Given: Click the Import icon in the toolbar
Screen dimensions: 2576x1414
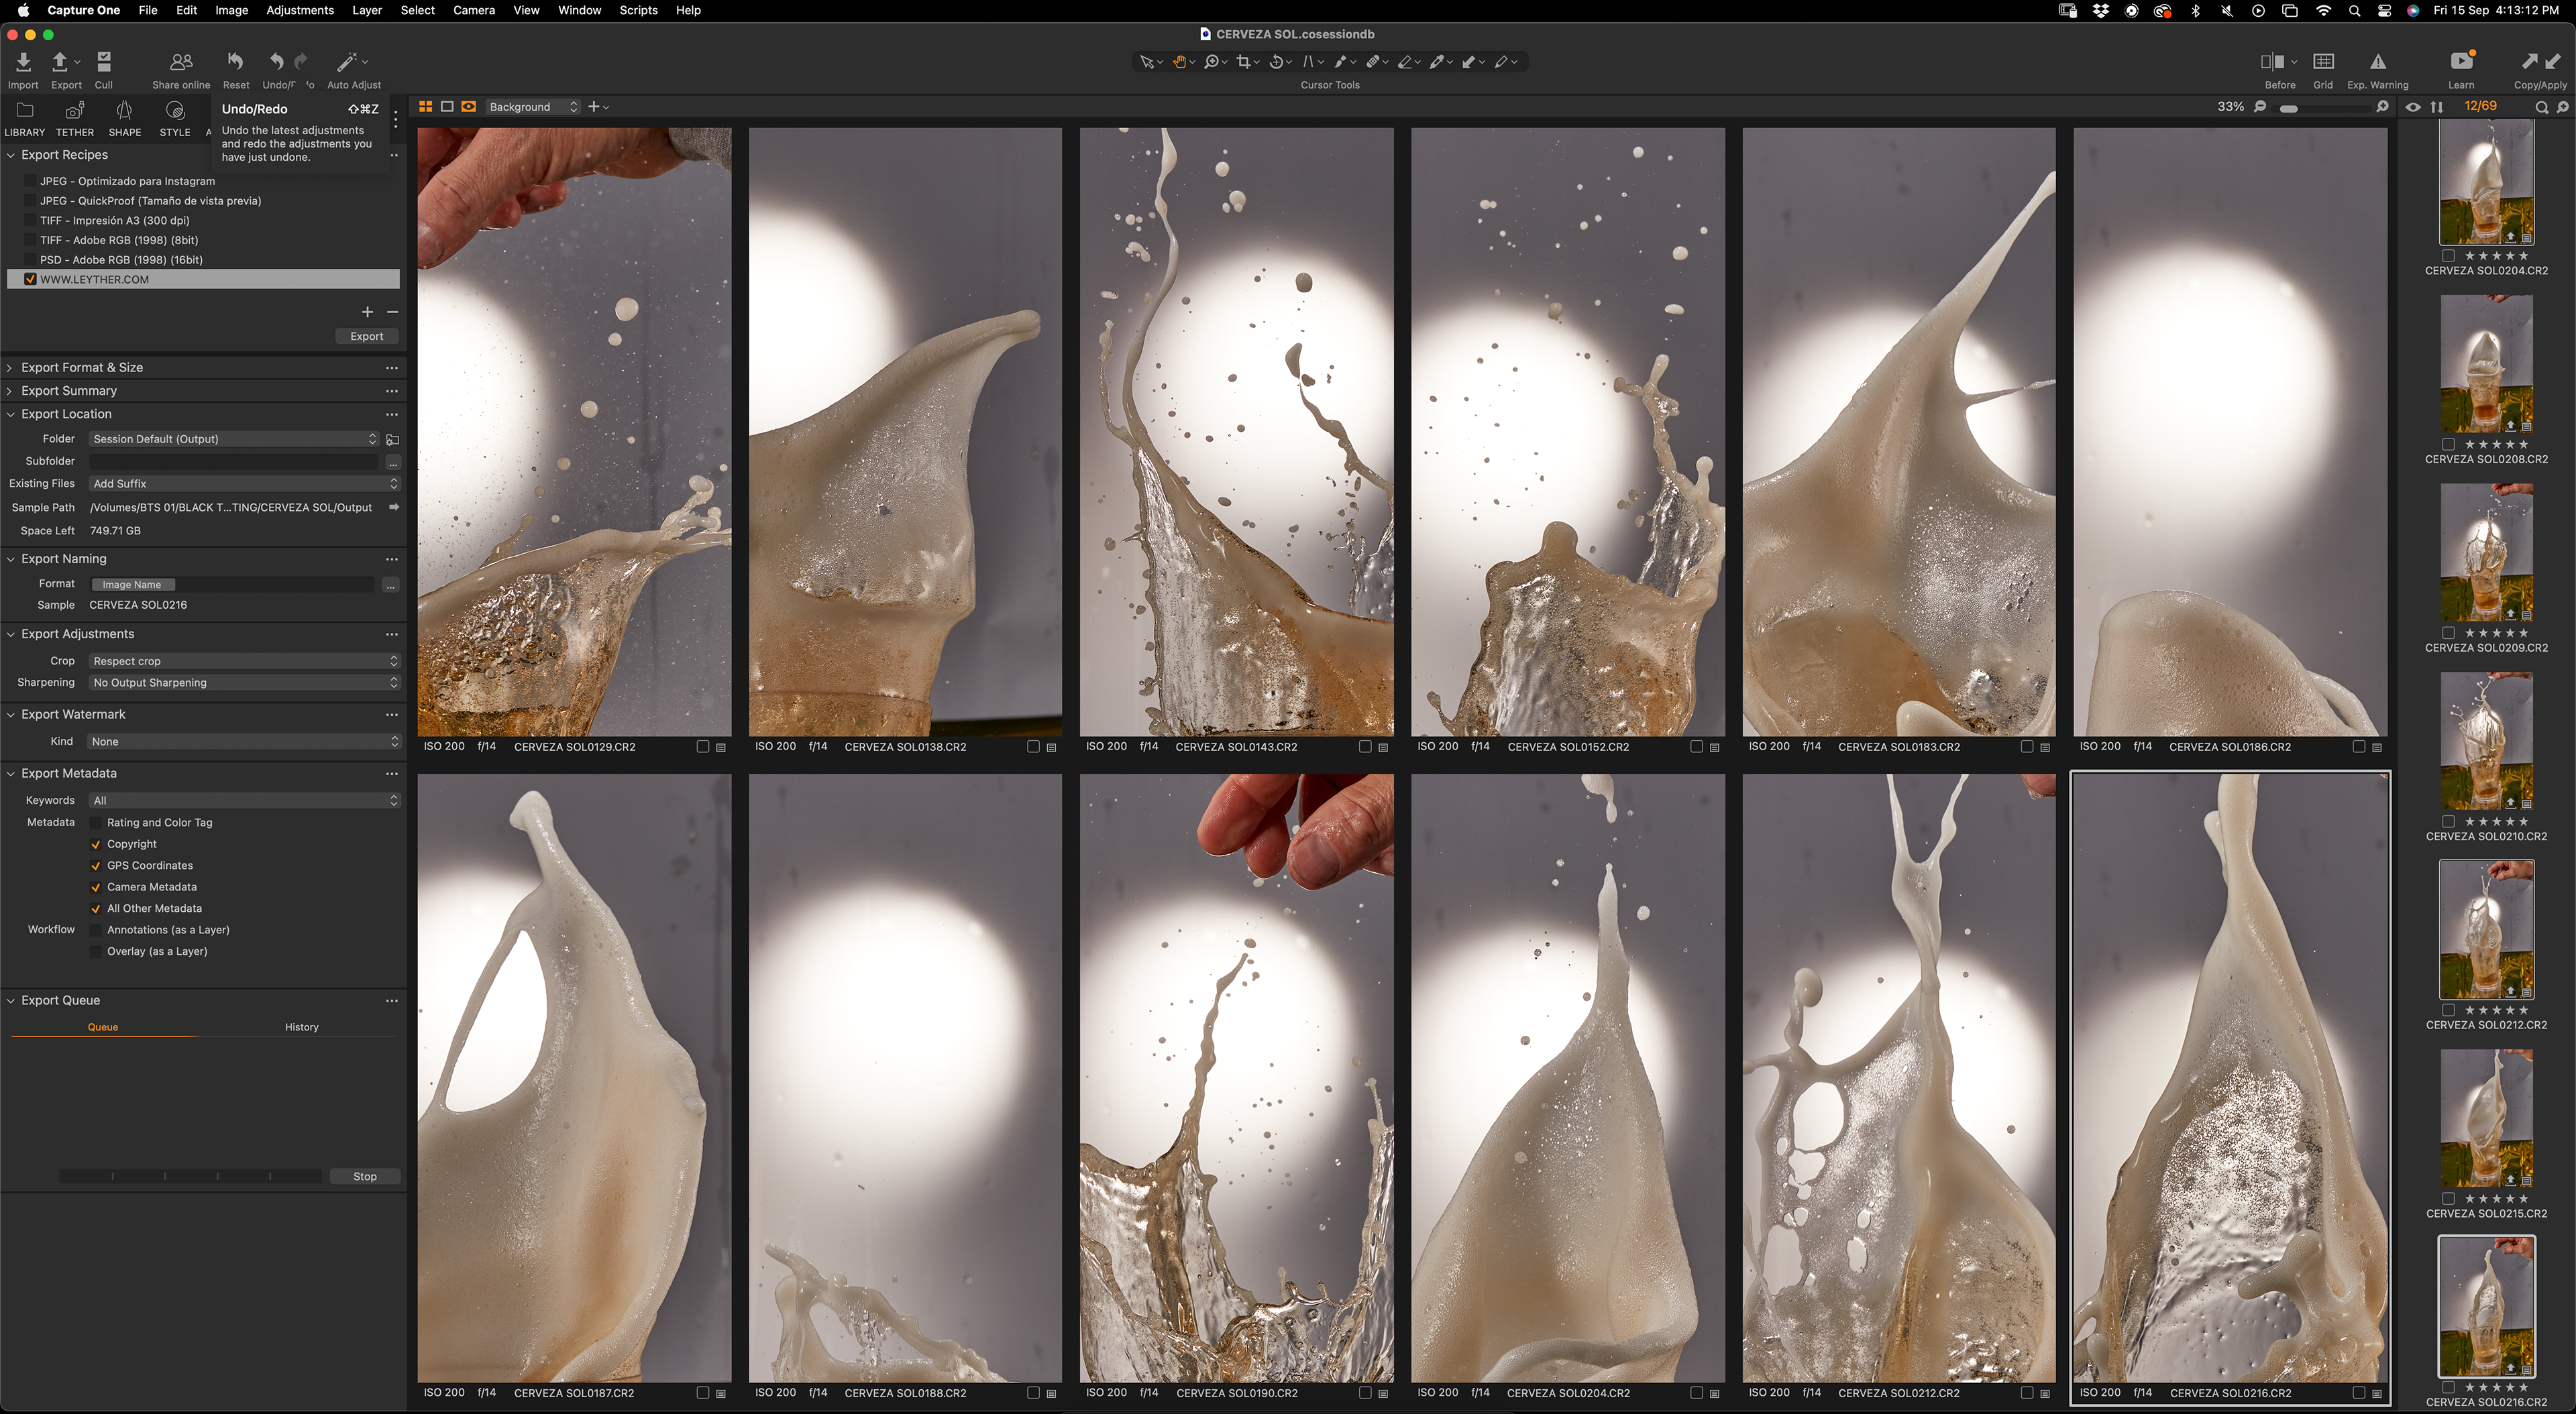Looking at the screenshot, I should click(23, 62).
